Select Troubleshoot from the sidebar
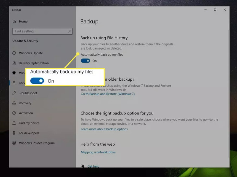 pyautogui.click(x=28, y=93)
